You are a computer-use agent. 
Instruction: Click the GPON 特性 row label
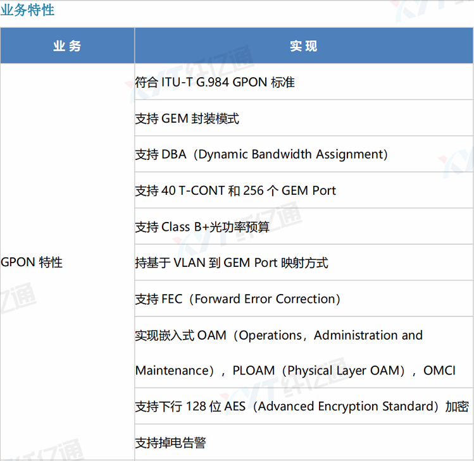(32, 262)
